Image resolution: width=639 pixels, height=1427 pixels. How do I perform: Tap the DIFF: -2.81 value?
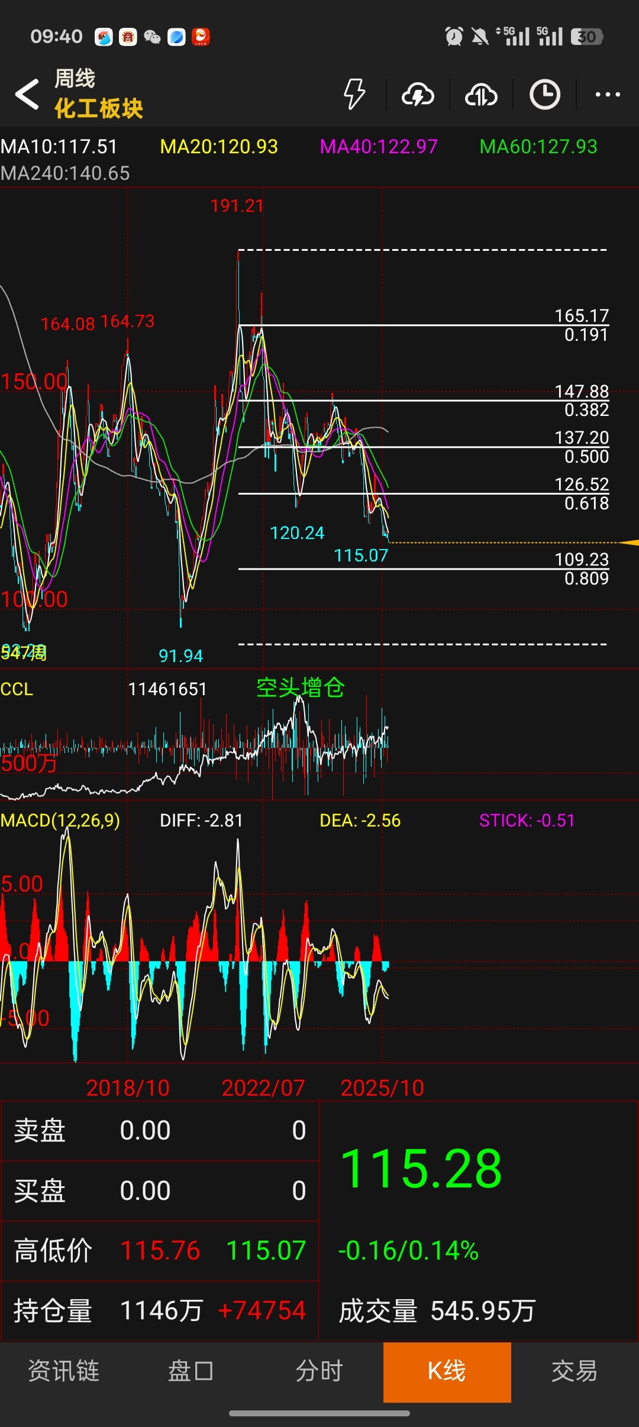(201, 821)
